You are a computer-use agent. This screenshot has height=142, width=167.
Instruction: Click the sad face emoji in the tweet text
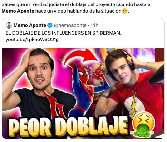pyautogui.click(x=125, y=11)
